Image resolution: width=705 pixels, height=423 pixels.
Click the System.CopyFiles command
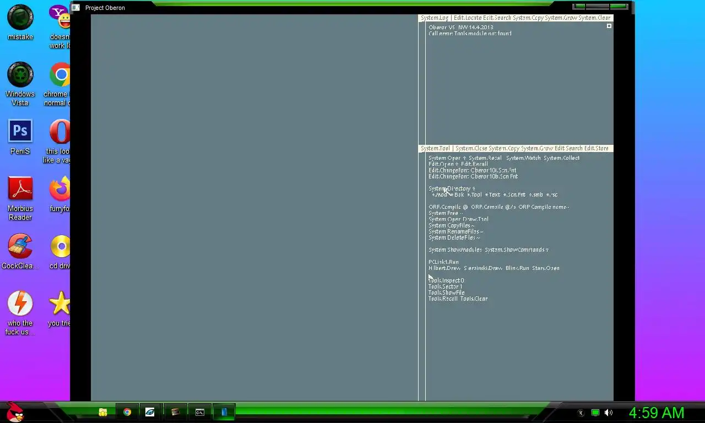pos(449,225)
